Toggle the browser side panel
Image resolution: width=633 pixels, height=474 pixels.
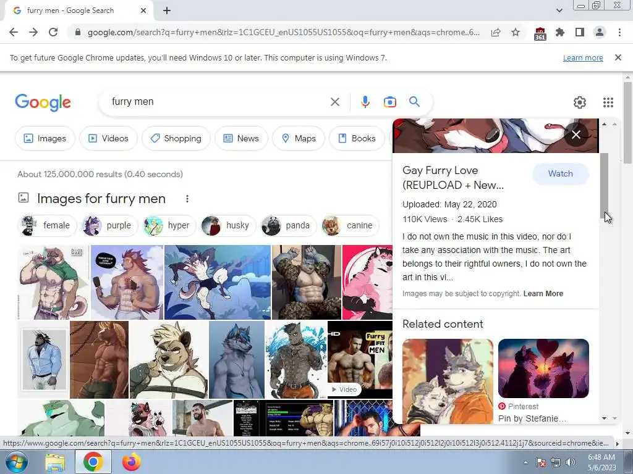coord(580,32)
